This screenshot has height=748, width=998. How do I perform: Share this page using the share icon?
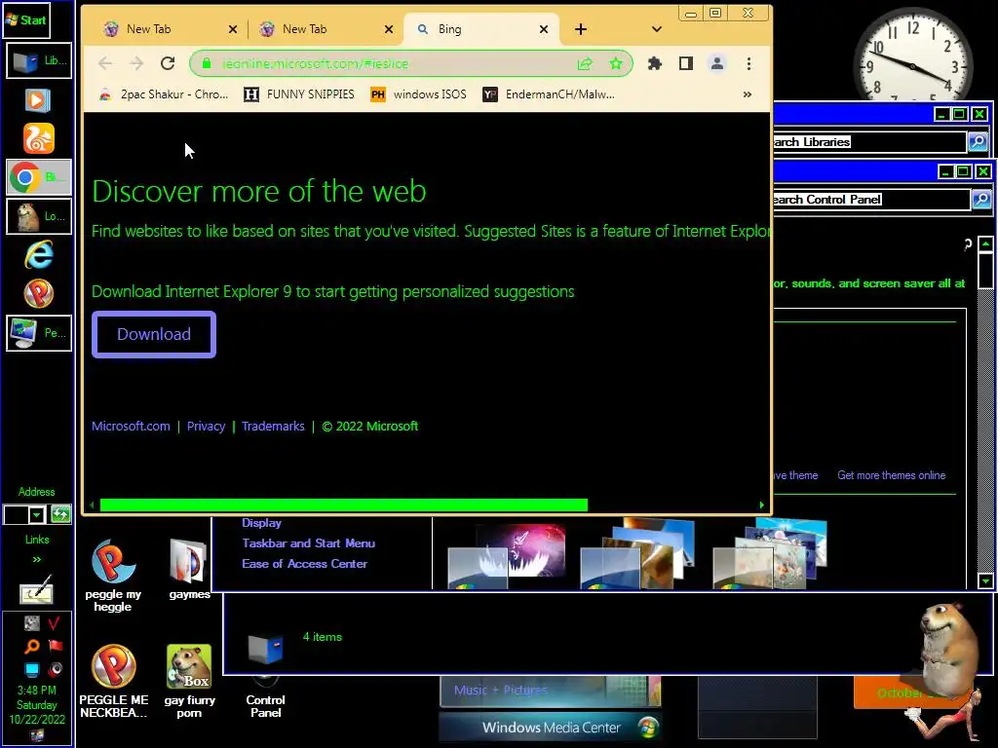pyautogui.click(x=585, y=63)
